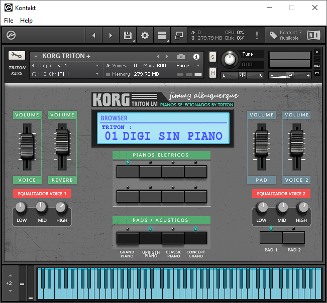Click Equalizador Voice 2 HIGH knob
The image size is (327, 303).
pos(302,207)
